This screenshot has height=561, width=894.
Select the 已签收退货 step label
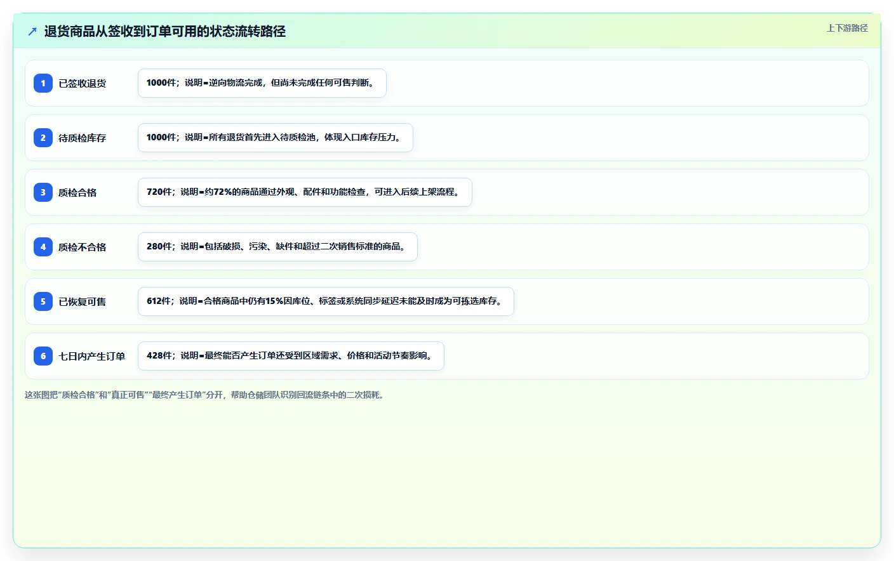pos(83,83)
